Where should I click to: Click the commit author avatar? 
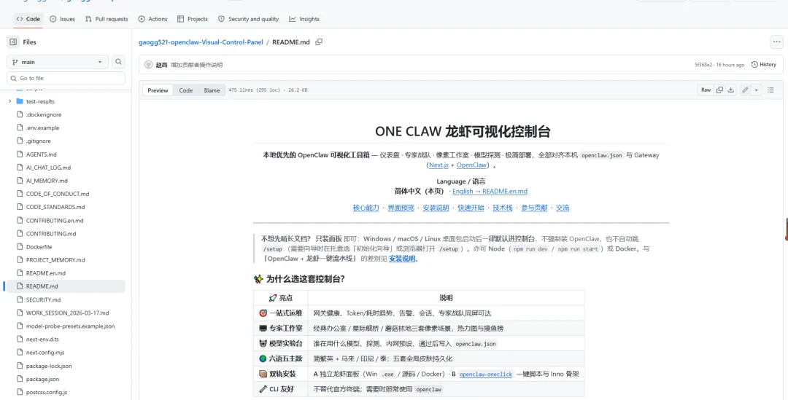[148, 65]
